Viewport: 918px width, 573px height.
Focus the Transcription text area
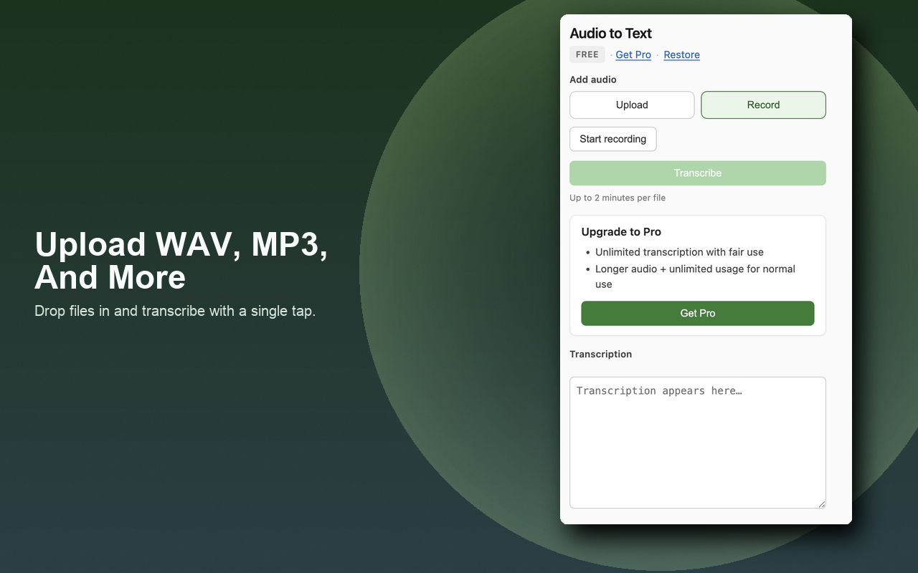coord(698,443)
